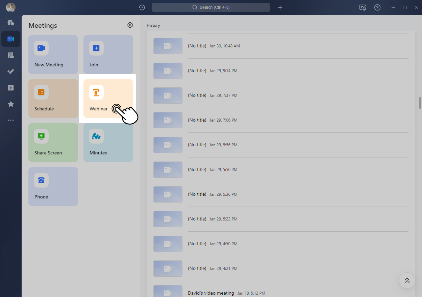Click the "(No title)" entry at Jan 29, 4:50 PM
The image size is (422, 297).
point(197,243)
